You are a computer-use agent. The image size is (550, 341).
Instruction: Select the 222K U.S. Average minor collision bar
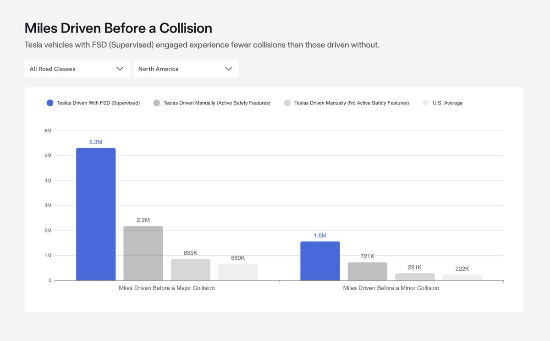point(462,277)
